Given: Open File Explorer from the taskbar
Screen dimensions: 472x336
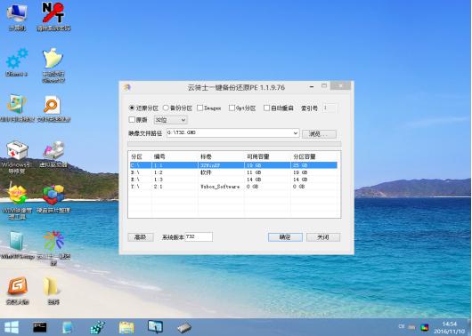Looking at the screenshot, I should click(126, 327).
